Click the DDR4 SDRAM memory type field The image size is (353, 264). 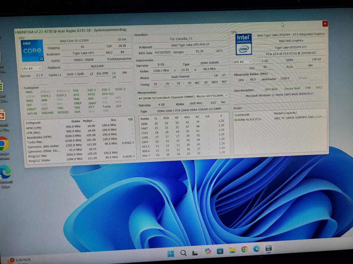tap(209, 63)
